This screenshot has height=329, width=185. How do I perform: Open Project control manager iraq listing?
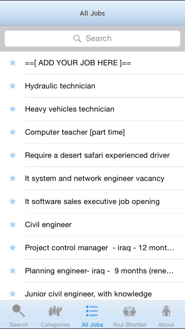coord(92,248)
